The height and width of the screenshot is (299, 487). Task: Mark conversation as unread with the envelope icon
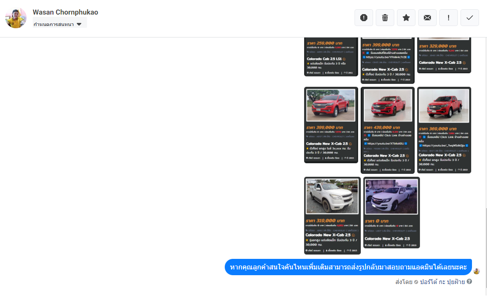tap(427, 18)
